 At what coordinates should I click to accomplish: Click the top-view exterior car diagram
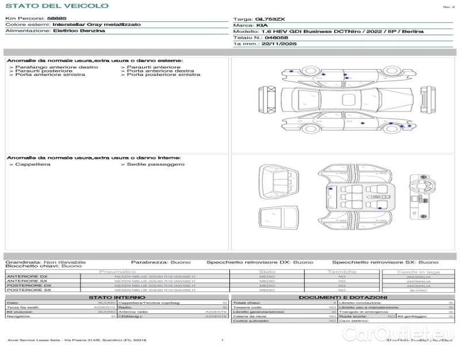[x=344, y=99]
